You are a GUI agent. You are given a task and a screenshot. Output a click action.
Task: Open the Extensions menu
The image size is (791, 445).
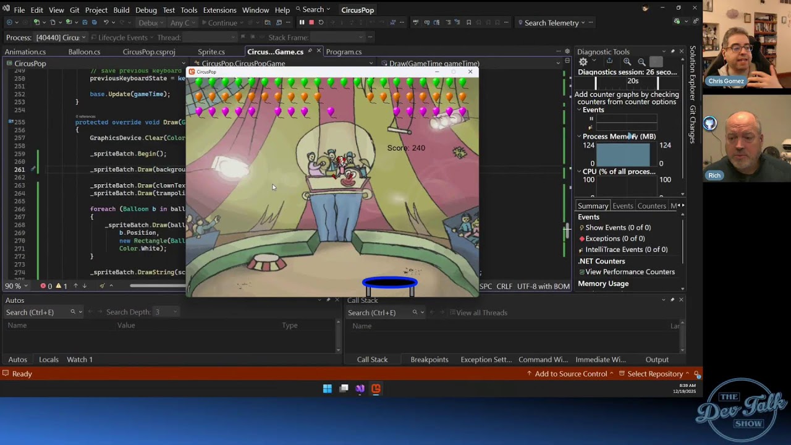[x=219, y=10]
